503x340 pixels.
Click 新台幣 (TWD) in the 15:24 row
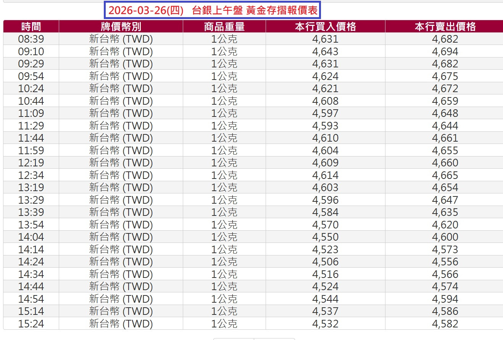tap(121, 324)
